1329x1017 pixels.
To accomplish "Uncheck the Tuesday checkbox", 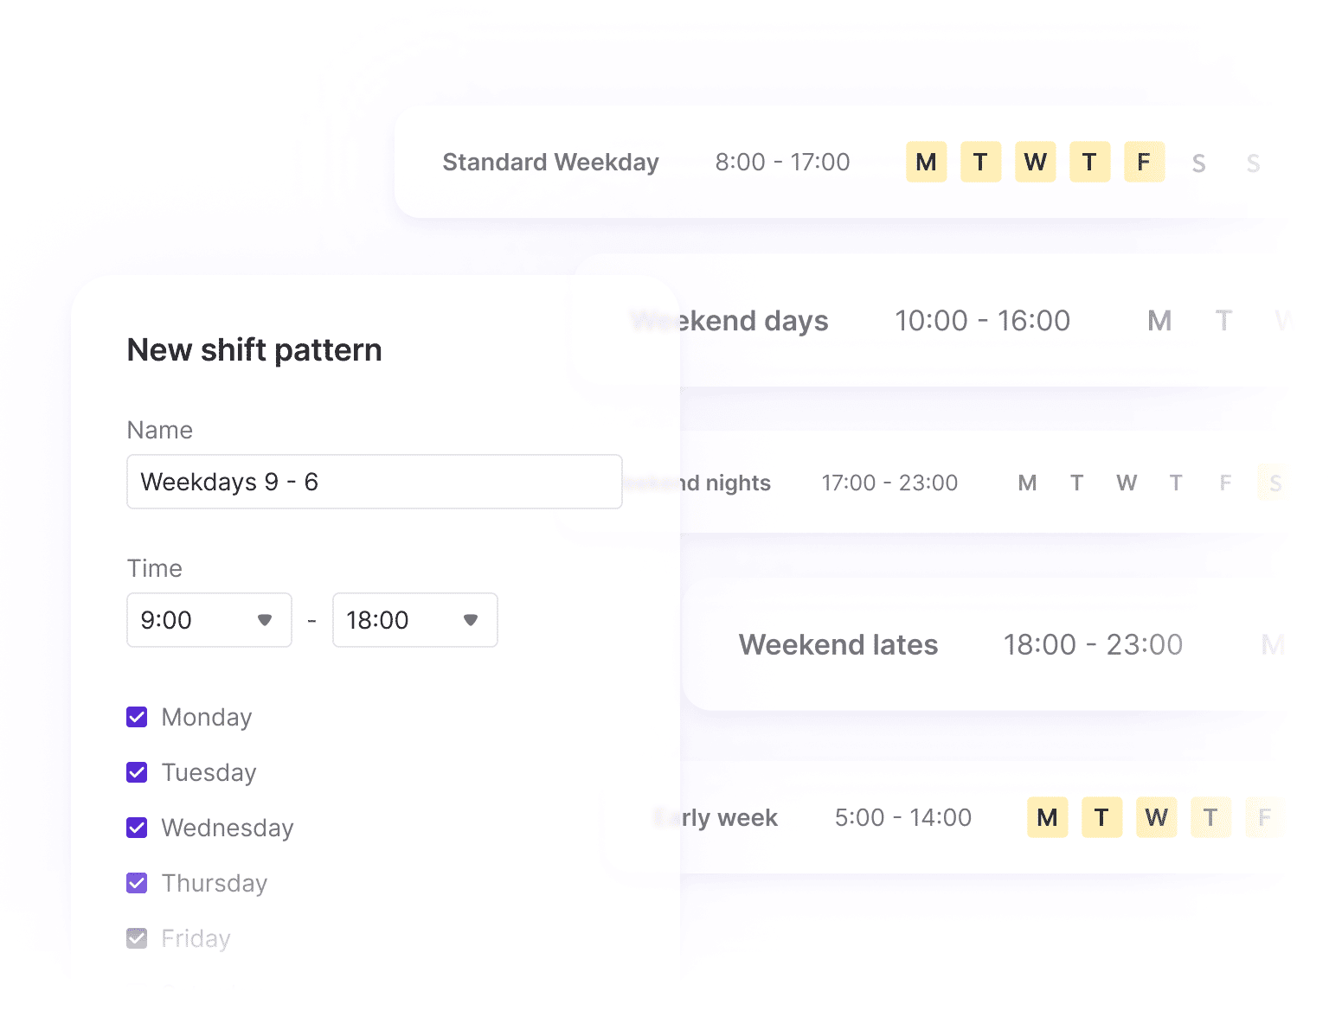I will tap(137, 772).
